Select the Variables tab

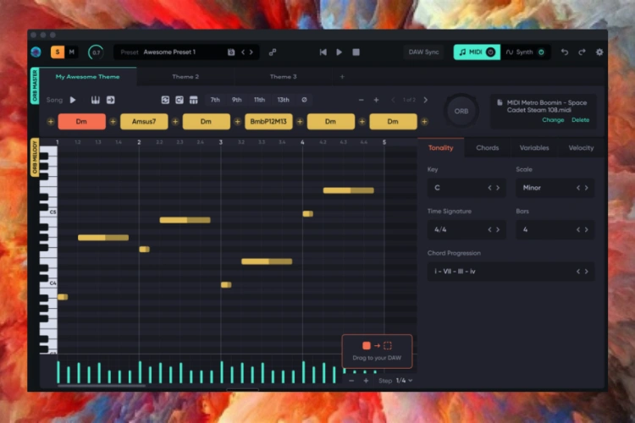[x=534, y=147]
